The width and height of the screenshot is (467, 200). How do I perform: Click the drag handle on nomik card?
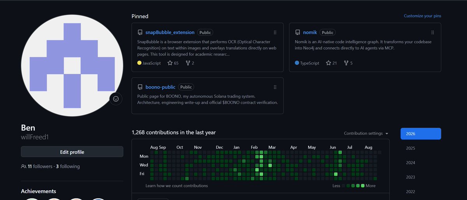[x=432, y=33]
